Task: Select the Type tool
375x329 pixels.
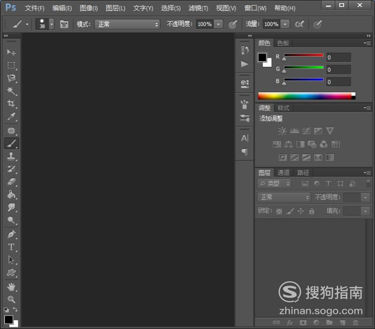Action: pyautogui.click(x=11, y=247)
